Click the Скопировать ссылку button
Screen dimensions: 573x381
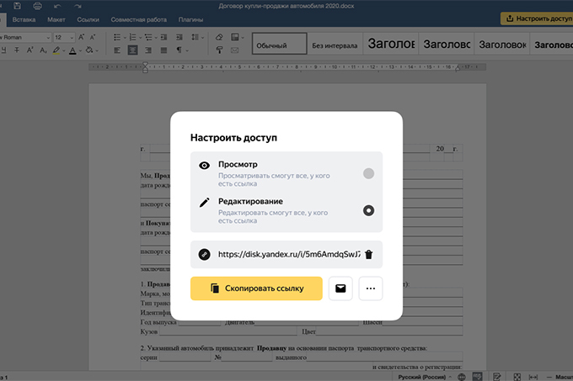pyautogui.click(x=256, y=288)
